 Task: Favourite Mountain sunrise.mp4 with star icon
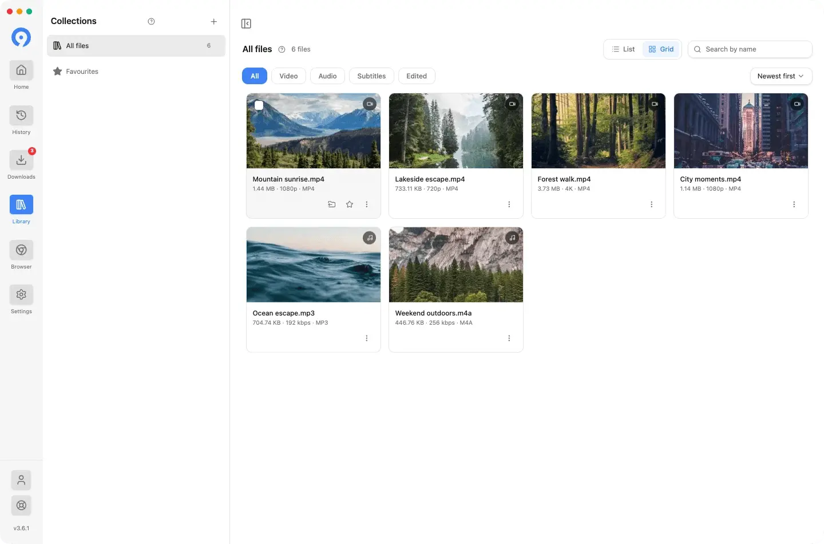[349, 204]
